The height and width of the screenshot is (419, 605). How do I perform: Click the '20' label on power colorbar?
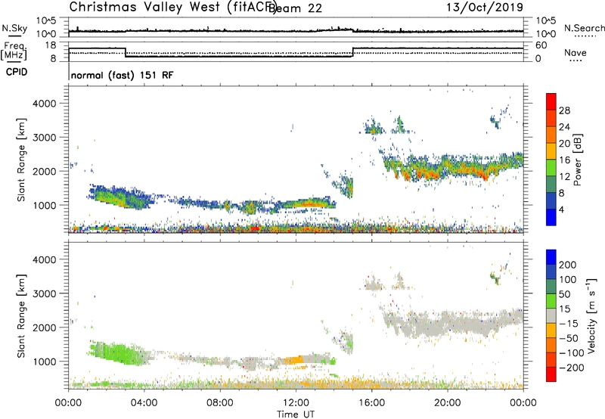coord(564,144)
